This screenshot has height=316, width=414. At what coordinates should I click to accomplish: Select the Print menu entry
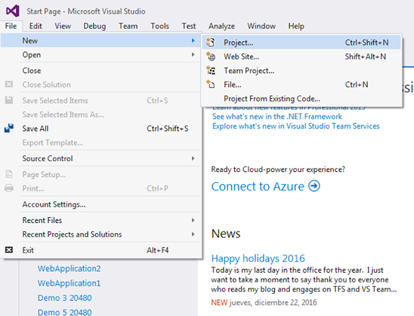pos(100,188)
